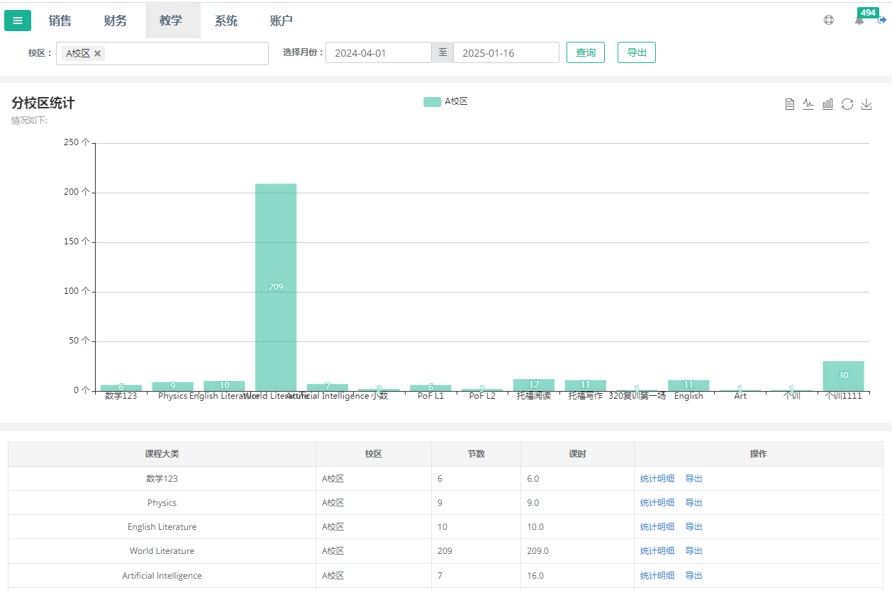The image size is (892, 590).
Task: Switch chart to line chart view
Action: (x=808, y=104)
